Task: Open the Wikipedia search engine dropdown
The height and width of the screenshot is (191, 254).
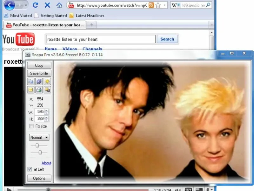Action: [x=179, y=5]
